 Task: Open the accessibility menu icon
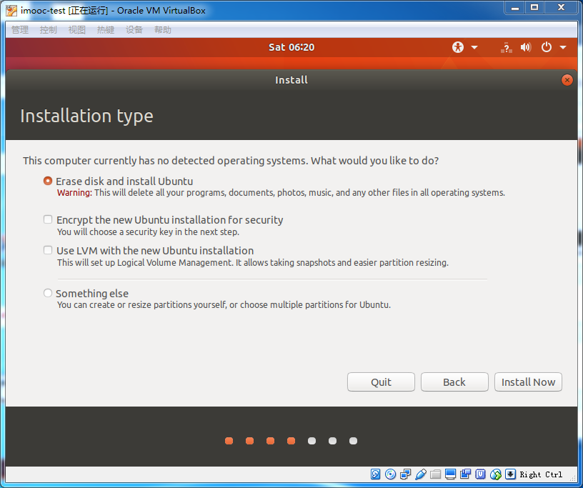pyautogui.click(x=458, y=47)
